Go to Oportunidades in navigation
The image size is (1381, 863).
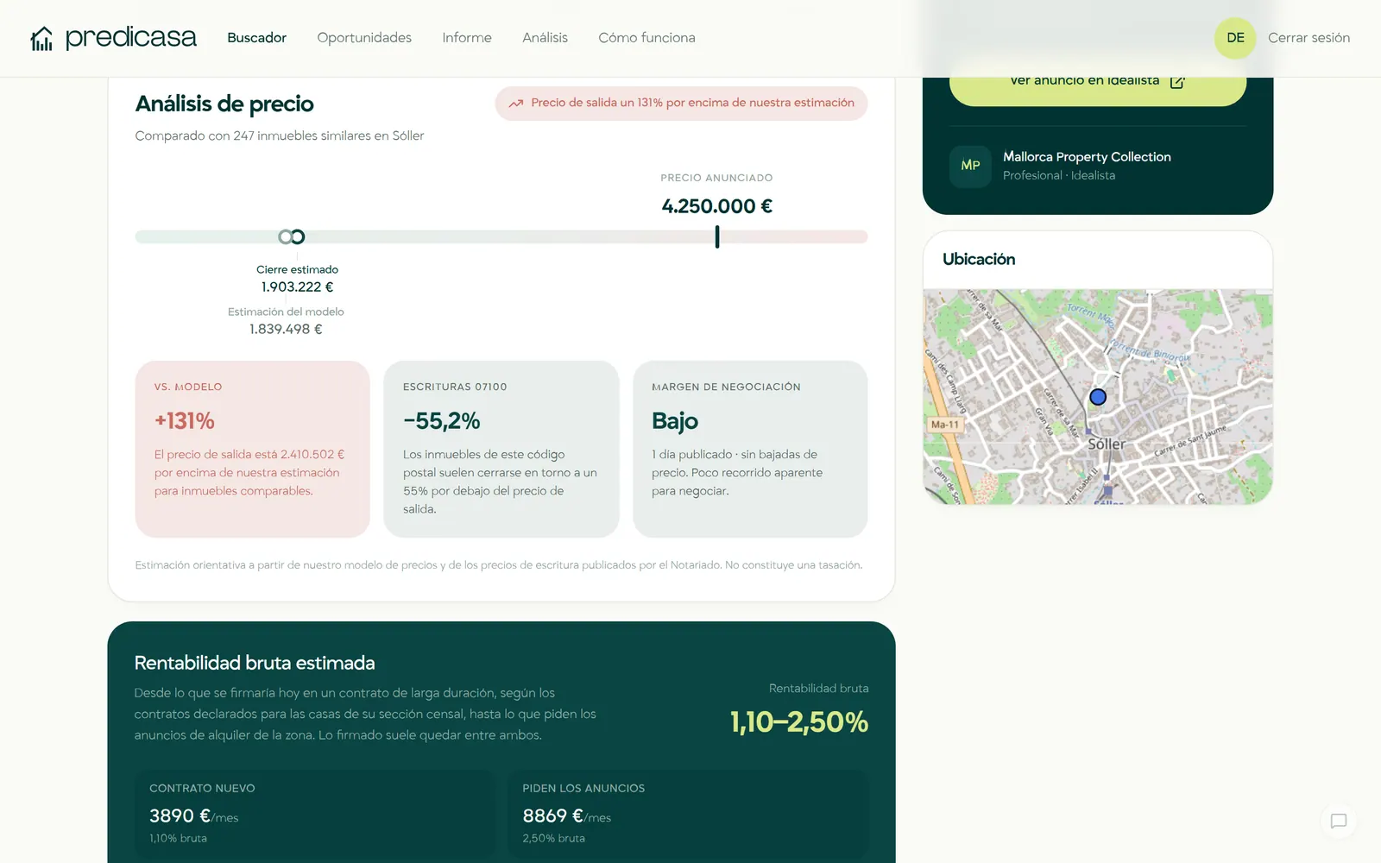coord(364,38)
